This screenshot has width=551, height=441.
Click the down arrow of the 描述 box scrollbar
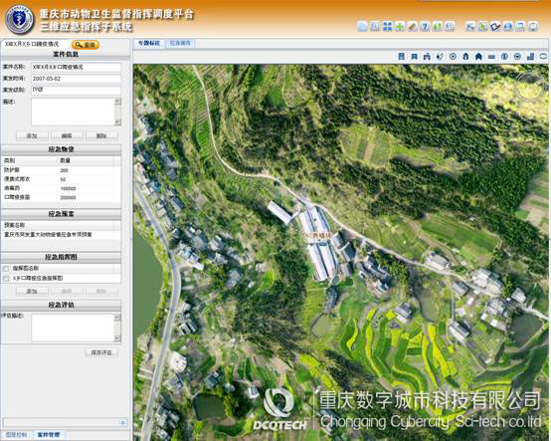click(x=117, y=122)
